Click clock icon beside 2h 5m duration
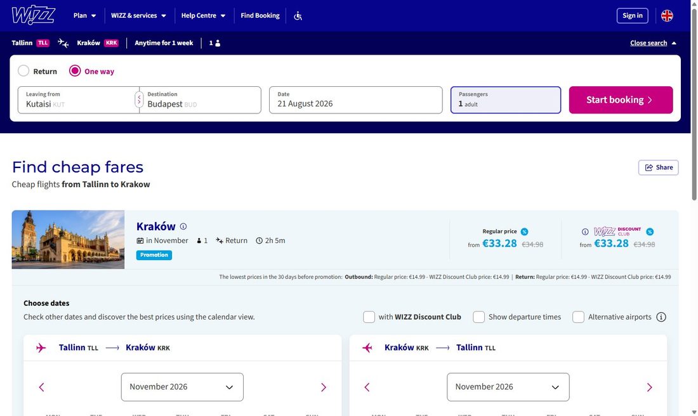 point(259,241)
